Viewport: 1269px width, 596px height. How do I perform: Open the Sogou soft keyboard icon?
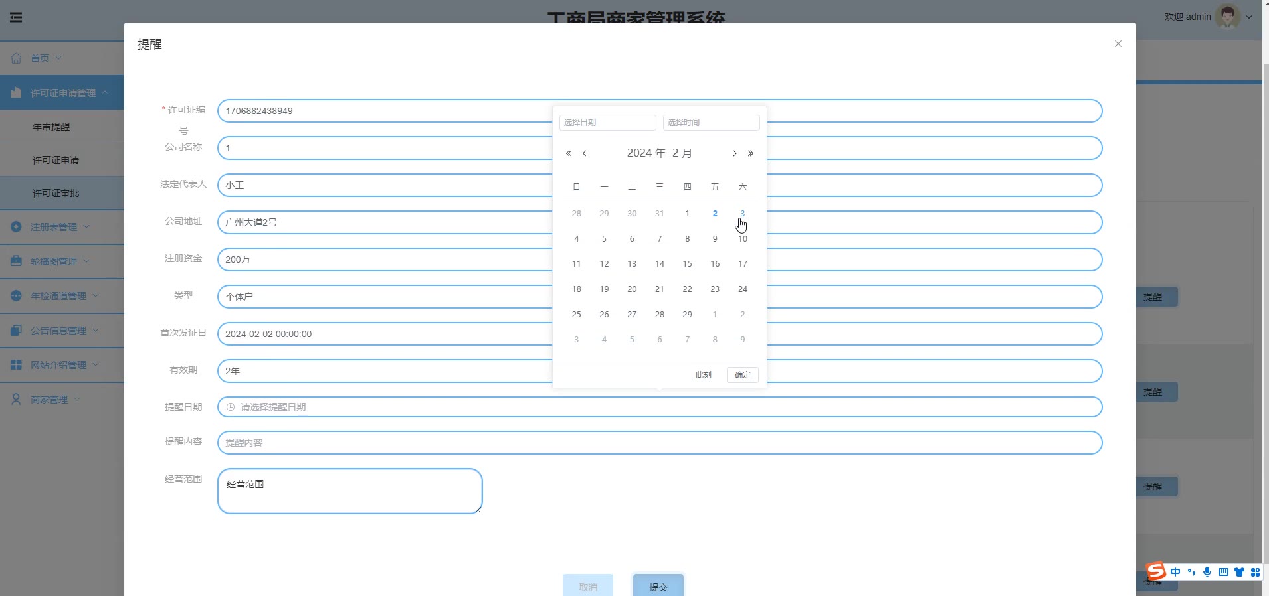point(1223,572)
